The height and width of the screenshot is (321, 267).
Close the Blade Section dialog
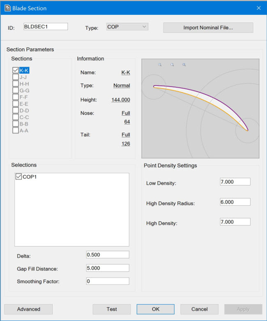click(258, 8)
